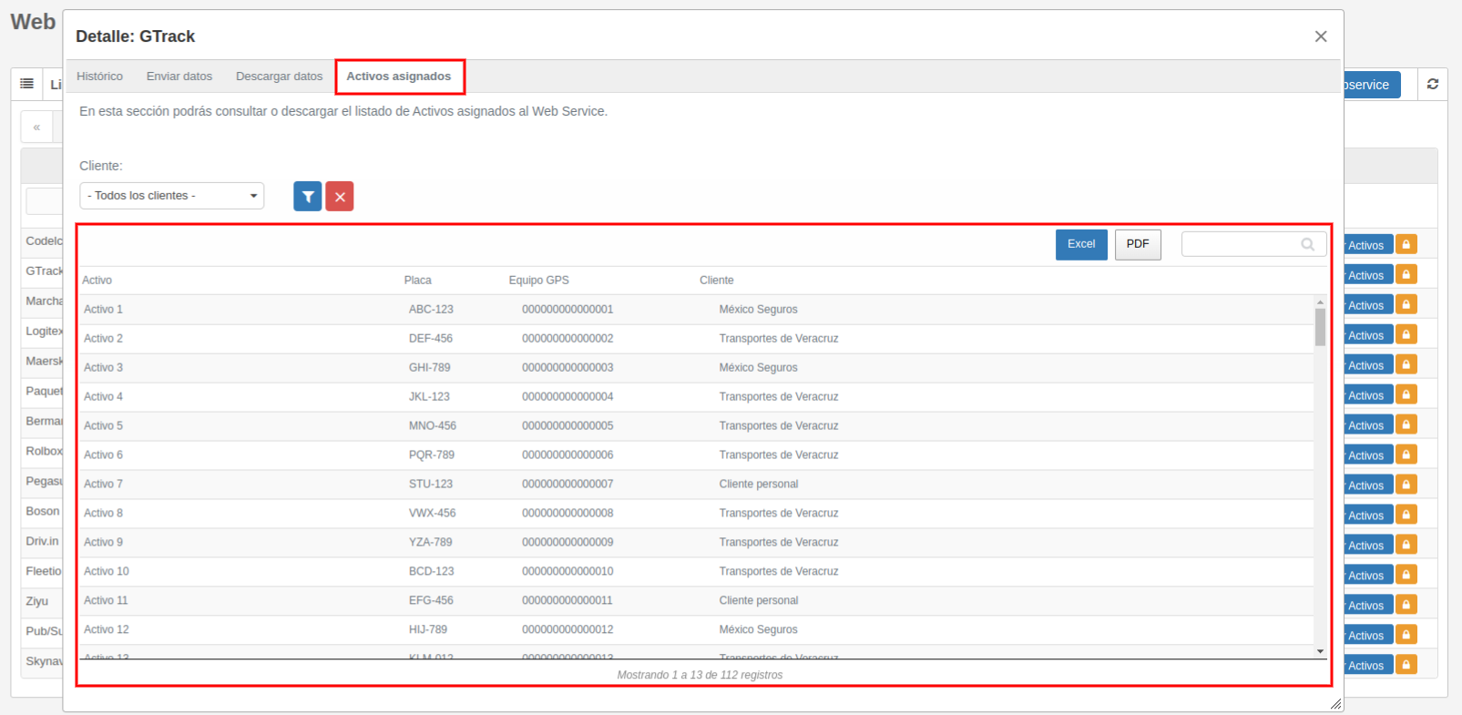Export the table with Excel button

click(1081, 244)
